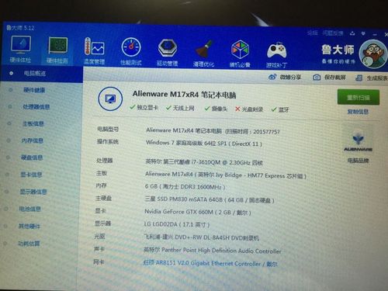Open 显卡信息 graphics card info
388x291 pixels.
[31, 175]
